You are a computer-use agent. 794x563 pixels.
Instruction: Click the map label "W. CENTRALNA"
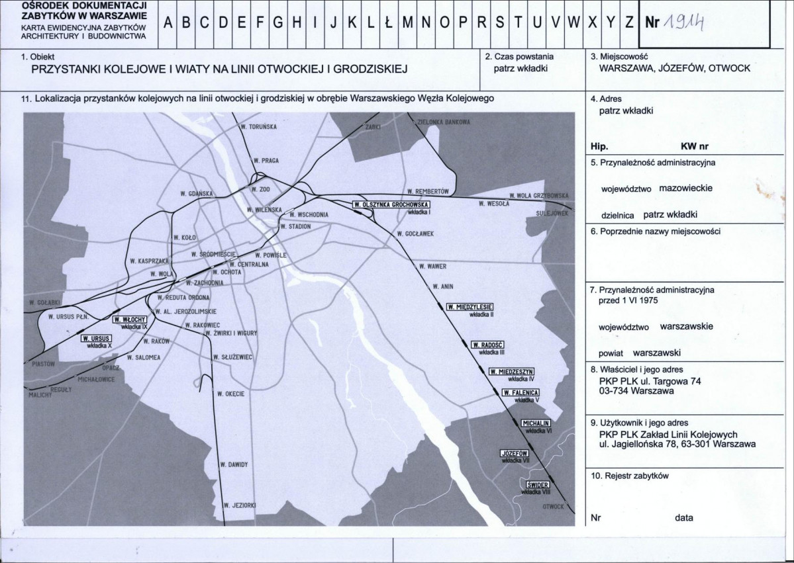[x=249, y=265]
